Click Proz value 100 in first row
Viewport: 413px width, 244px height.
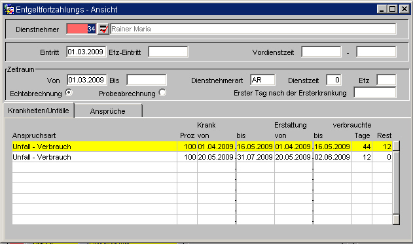(187, 147)
